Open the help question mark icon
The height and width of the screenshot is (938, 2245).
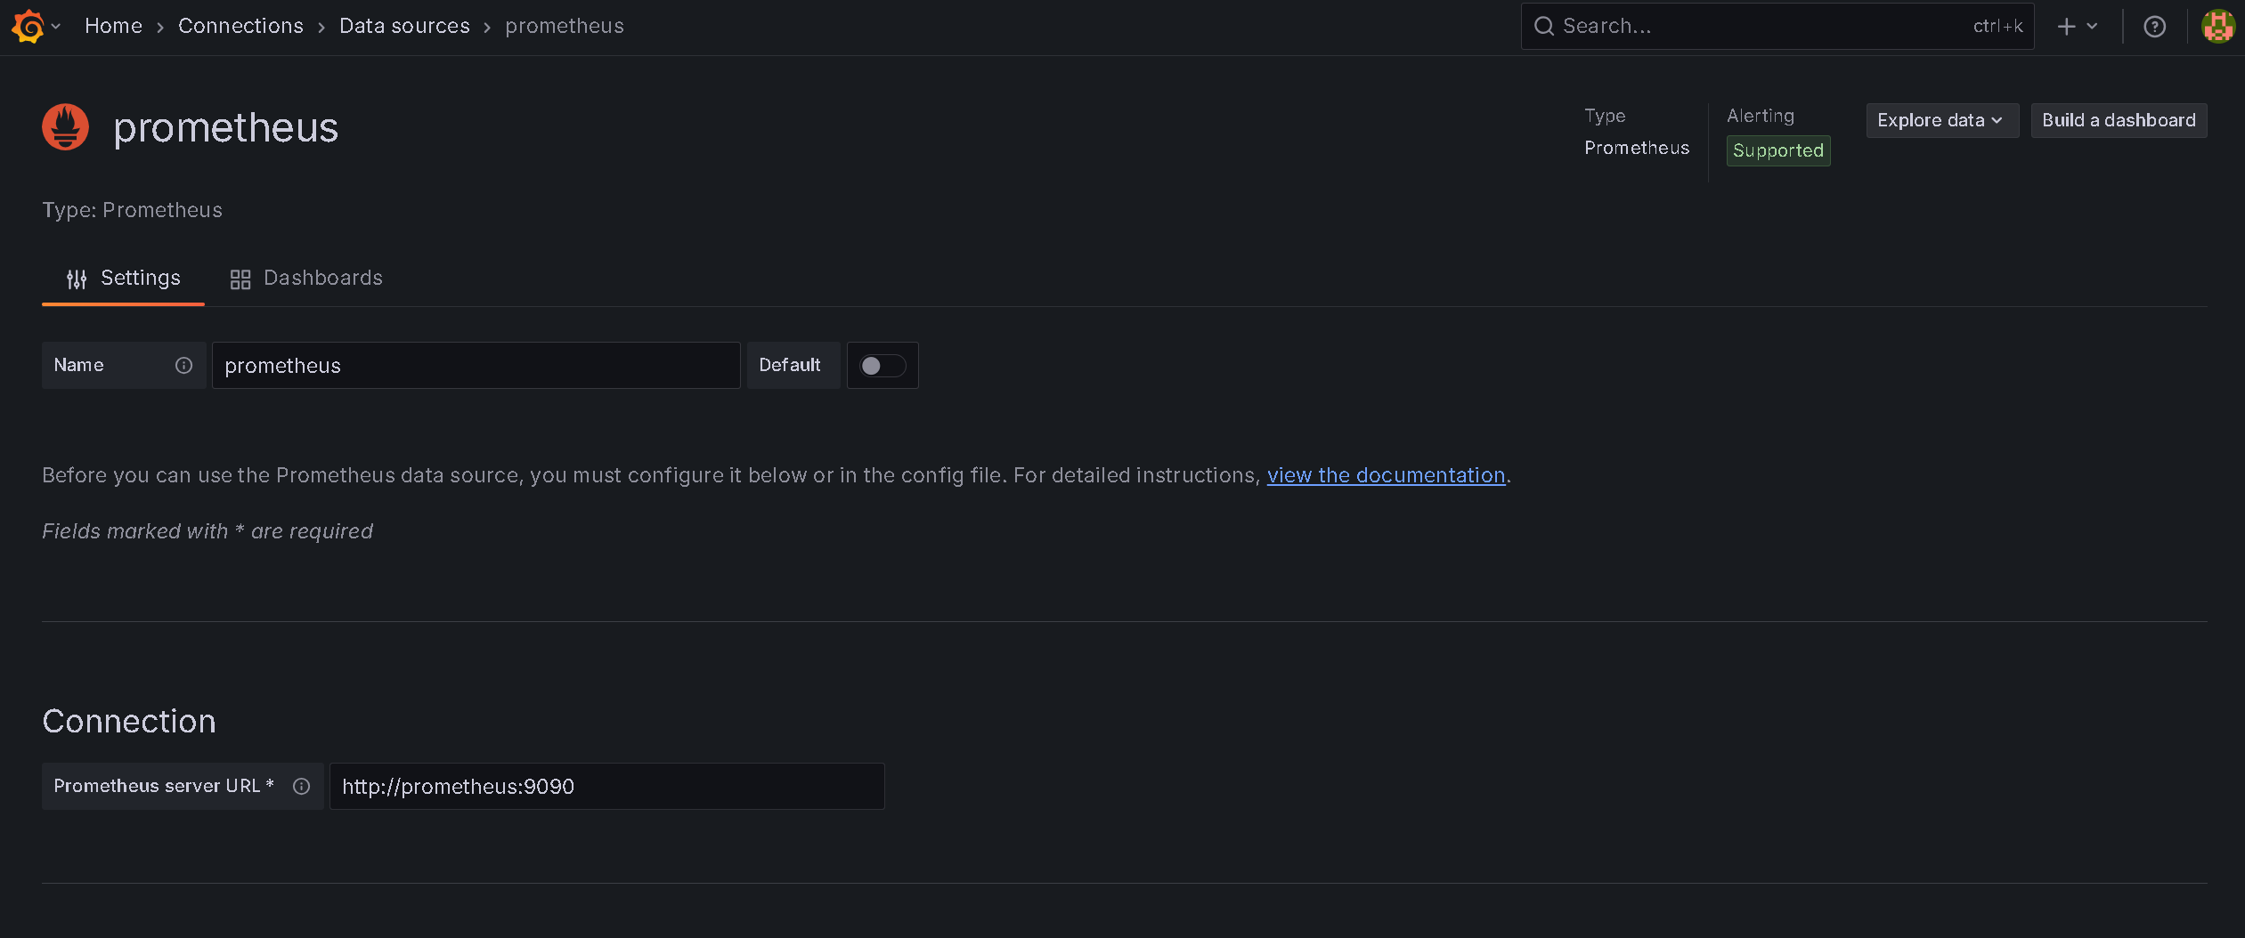pyautogui.click(x=2154, y=27)
